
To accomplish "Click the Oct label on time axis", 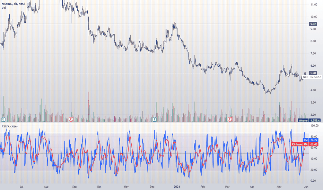I will tap(99, 187).
